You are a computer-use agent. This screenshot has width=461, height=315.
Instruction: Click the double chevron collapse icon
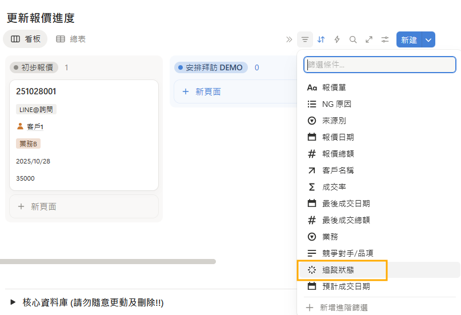pyautogui.click(x=289, y=39)
